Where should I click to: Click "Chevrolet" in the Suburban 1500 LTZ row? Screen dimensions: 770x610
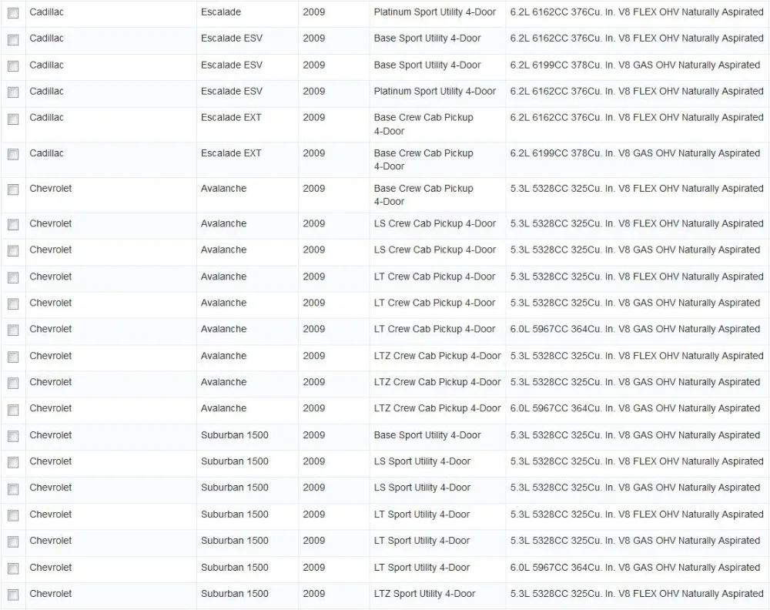pos(51,593)
